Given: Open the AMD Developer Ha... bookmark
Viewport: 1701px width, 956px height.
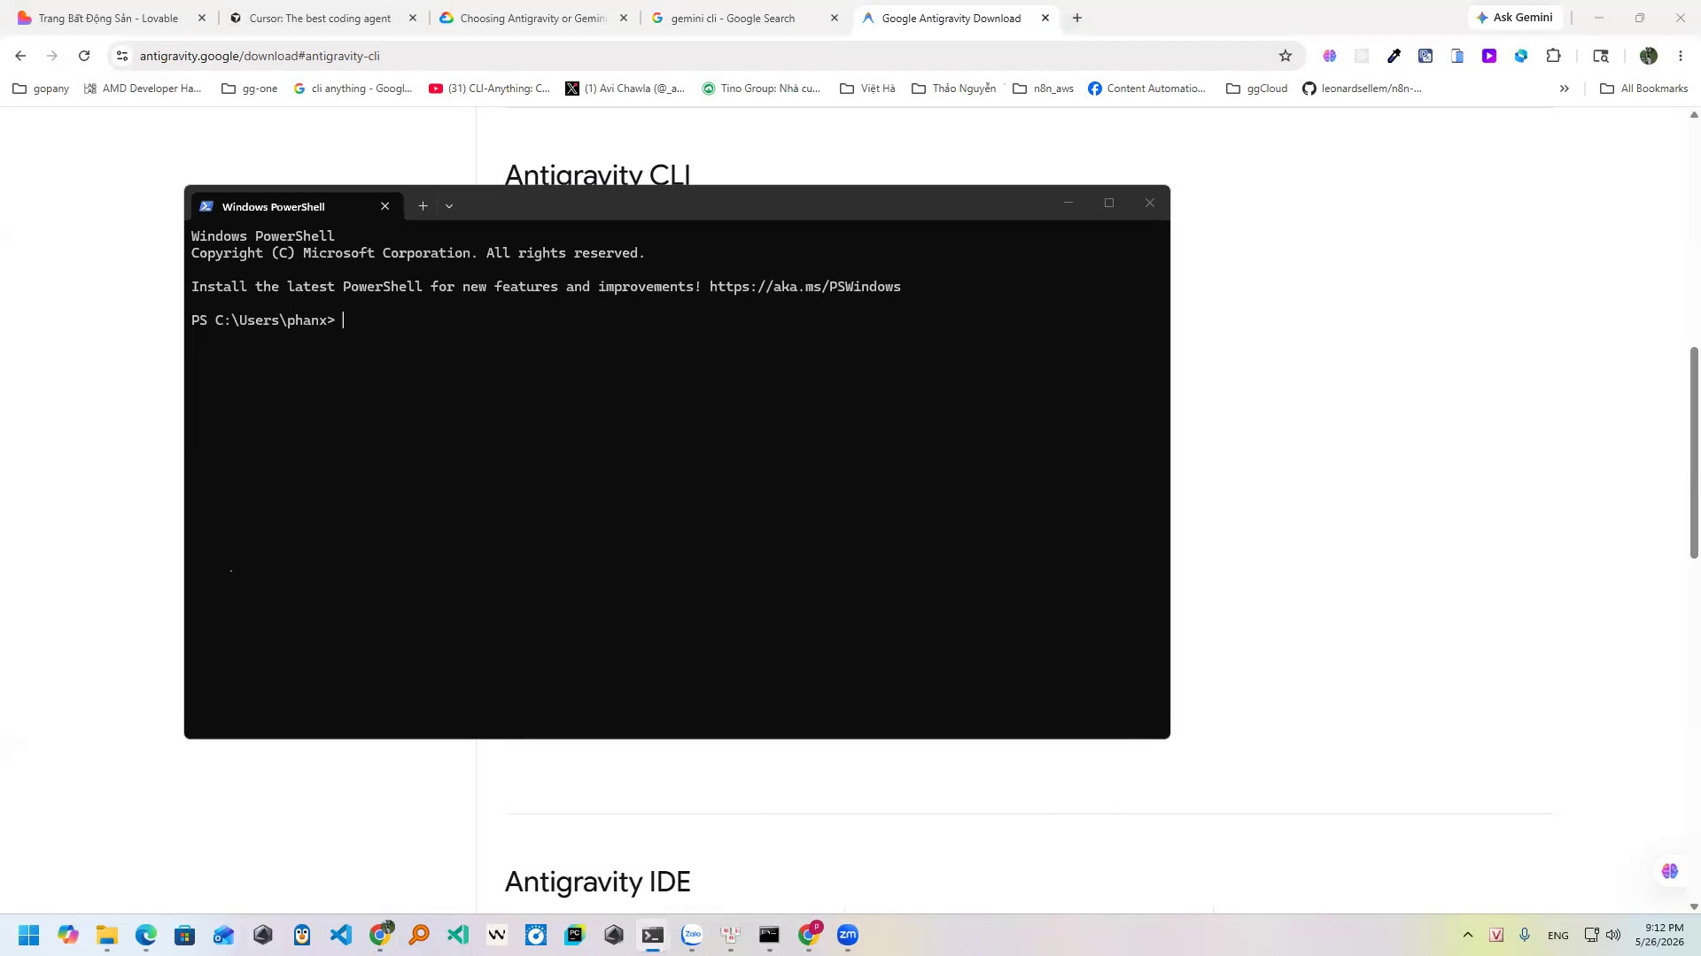Looking at the screenshot, I should [143, 89].
